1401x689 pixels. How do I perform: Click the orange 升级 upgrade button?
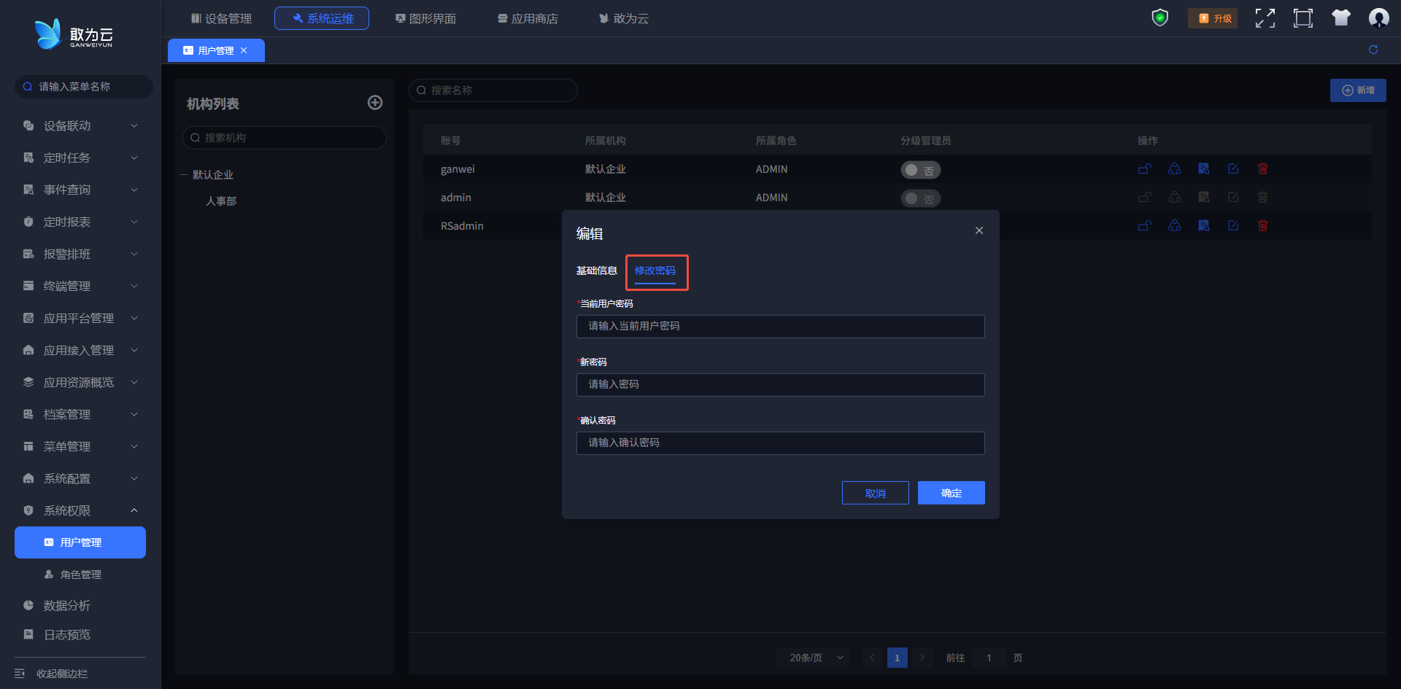tap(1213, 18)
